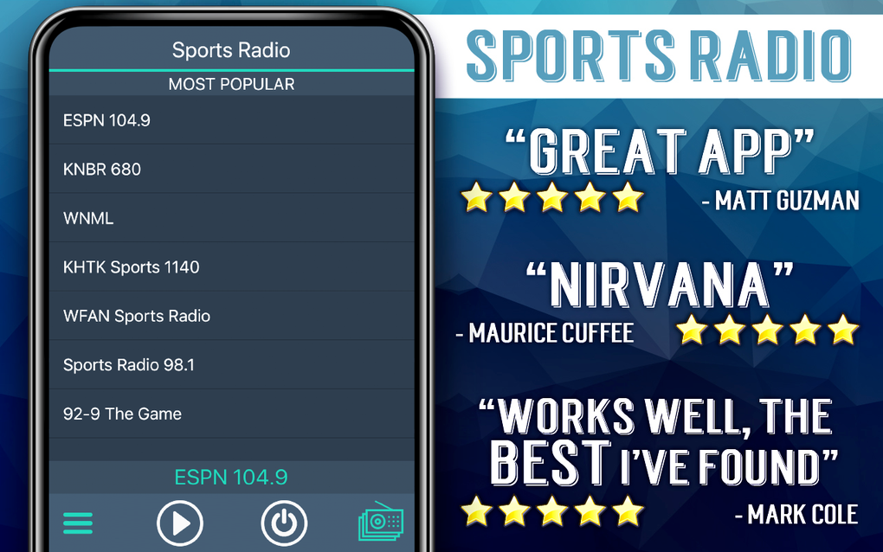Tap the now-playing ESPN 104.9 label

(231, 478)
